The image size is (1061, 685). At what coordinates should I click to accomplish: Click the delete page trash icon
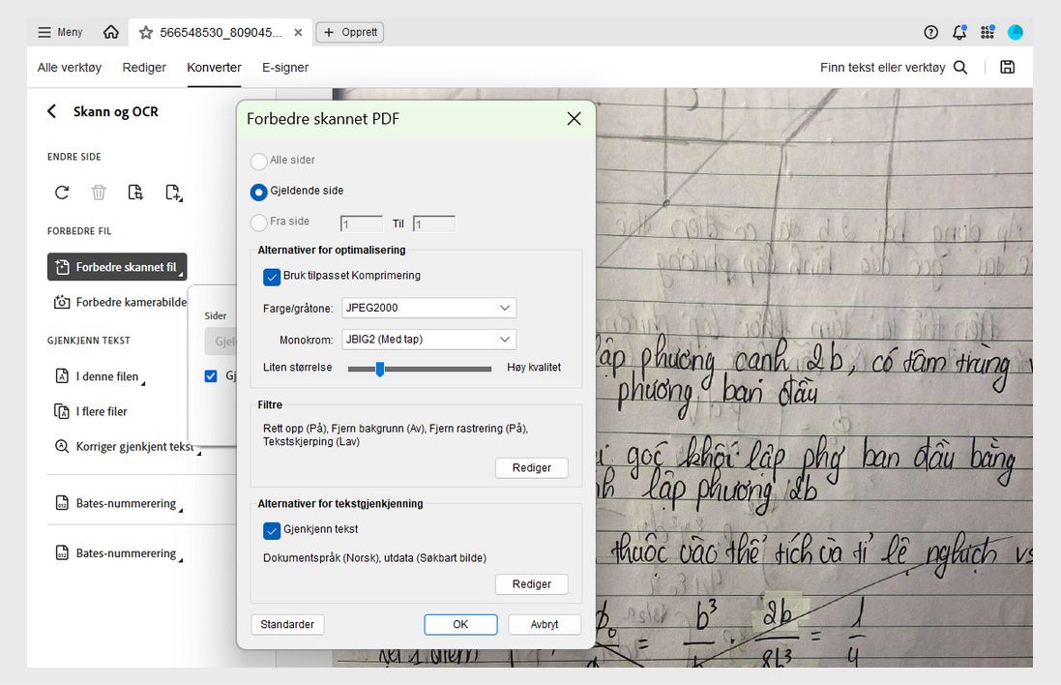98,193
